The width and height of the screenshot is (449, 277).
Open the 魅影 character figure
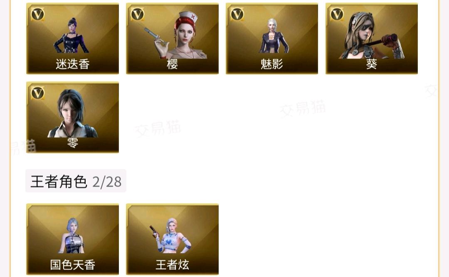click(x=274, y=36)
